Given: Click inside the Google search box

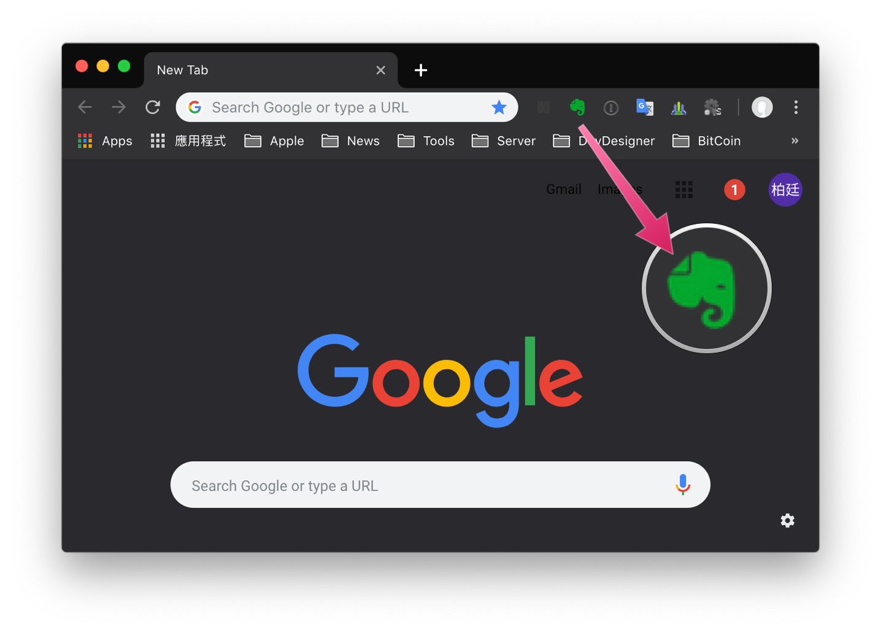Looking at the screenshot, I should click(399, 485).
